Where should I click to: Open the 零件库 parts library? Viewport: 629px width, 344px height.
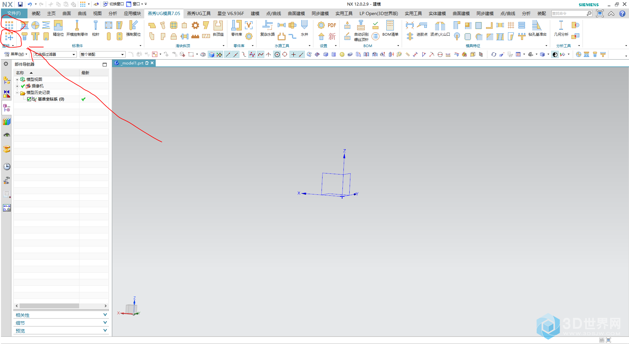(236, 28)
